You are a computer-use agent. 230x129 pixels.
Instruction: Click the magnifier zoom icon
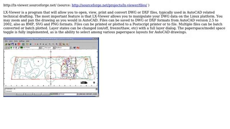[64, 44]
